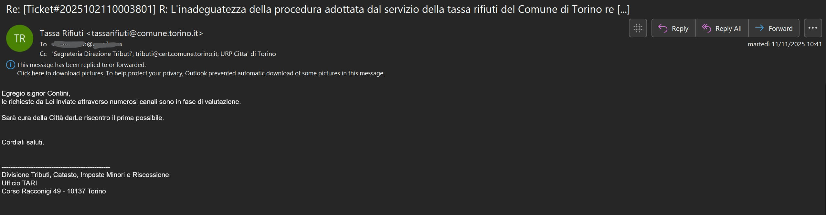Screen dimensions: 826x215
Task: Click the blue info circle icon
Action: 10,65
